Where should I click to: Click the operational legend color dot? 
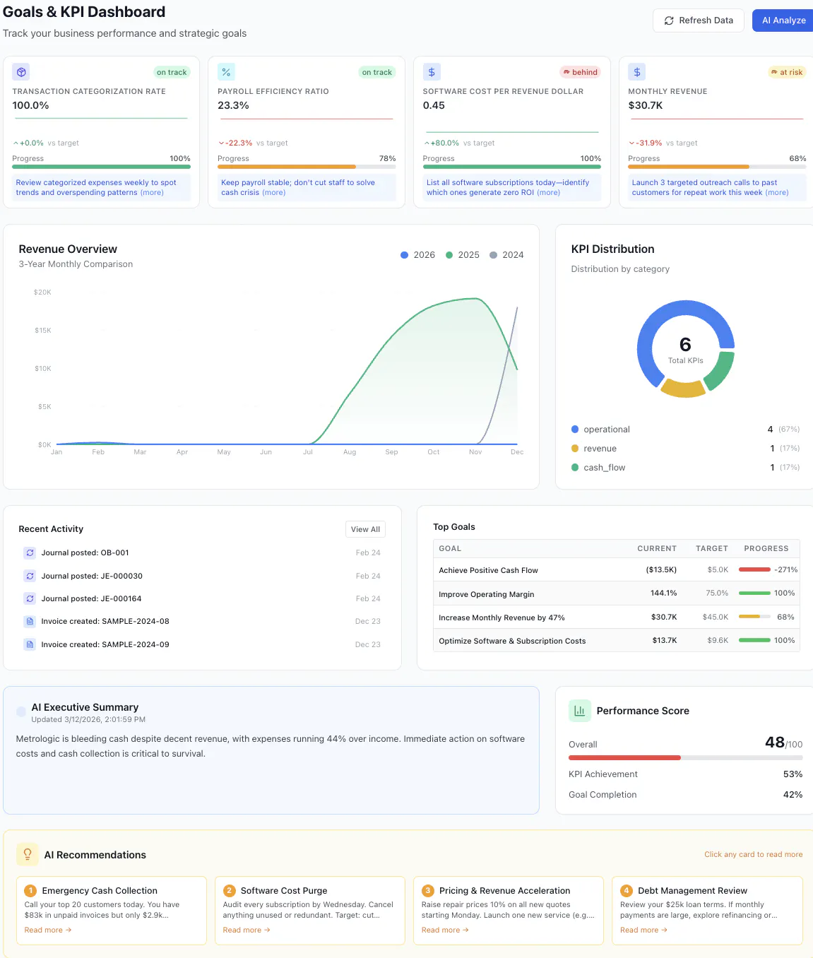pos(575,430)
